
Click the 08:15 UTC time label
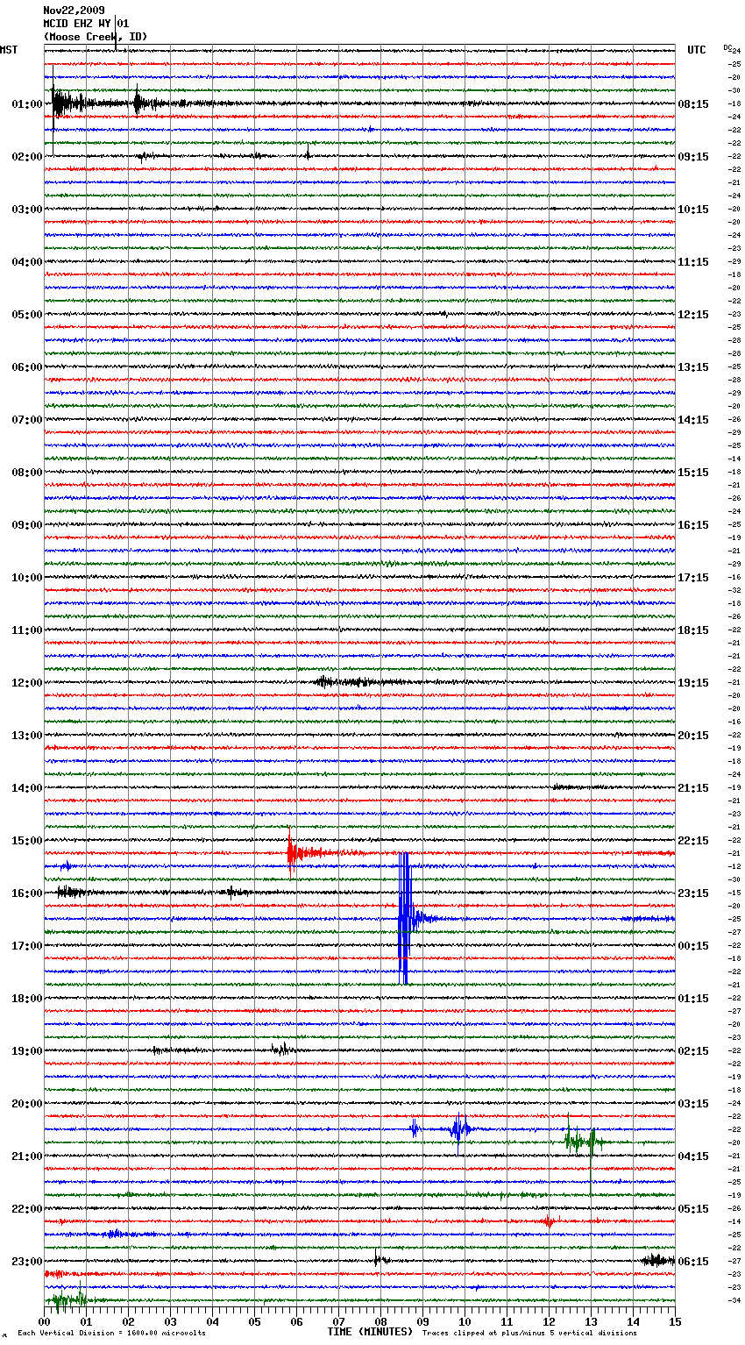point(693,104)
